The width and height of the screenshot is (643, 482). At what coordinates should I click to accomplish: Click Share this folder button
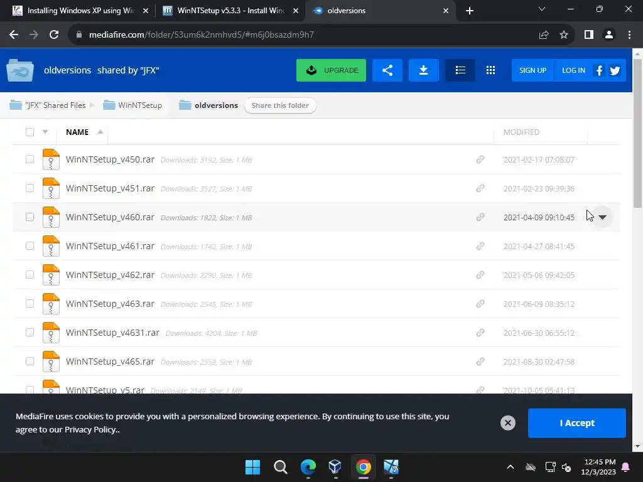(280, 105)
